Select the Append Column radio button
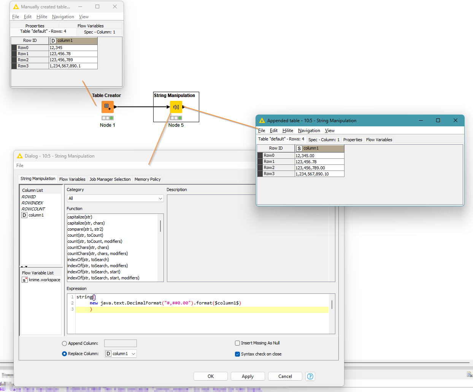Screen dimensions: 473x392 [64, 343]
